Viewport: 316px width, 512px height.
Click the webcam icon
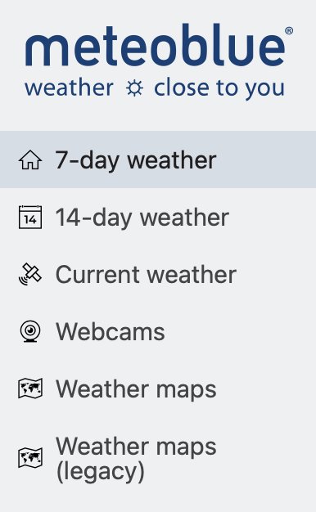coord(30,331)
